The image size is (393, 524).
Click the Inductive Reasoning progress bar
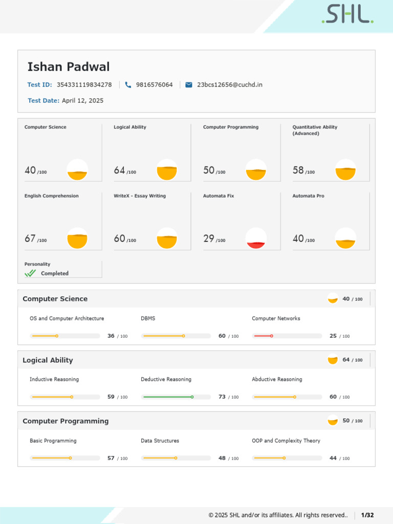tap(65, 397)
